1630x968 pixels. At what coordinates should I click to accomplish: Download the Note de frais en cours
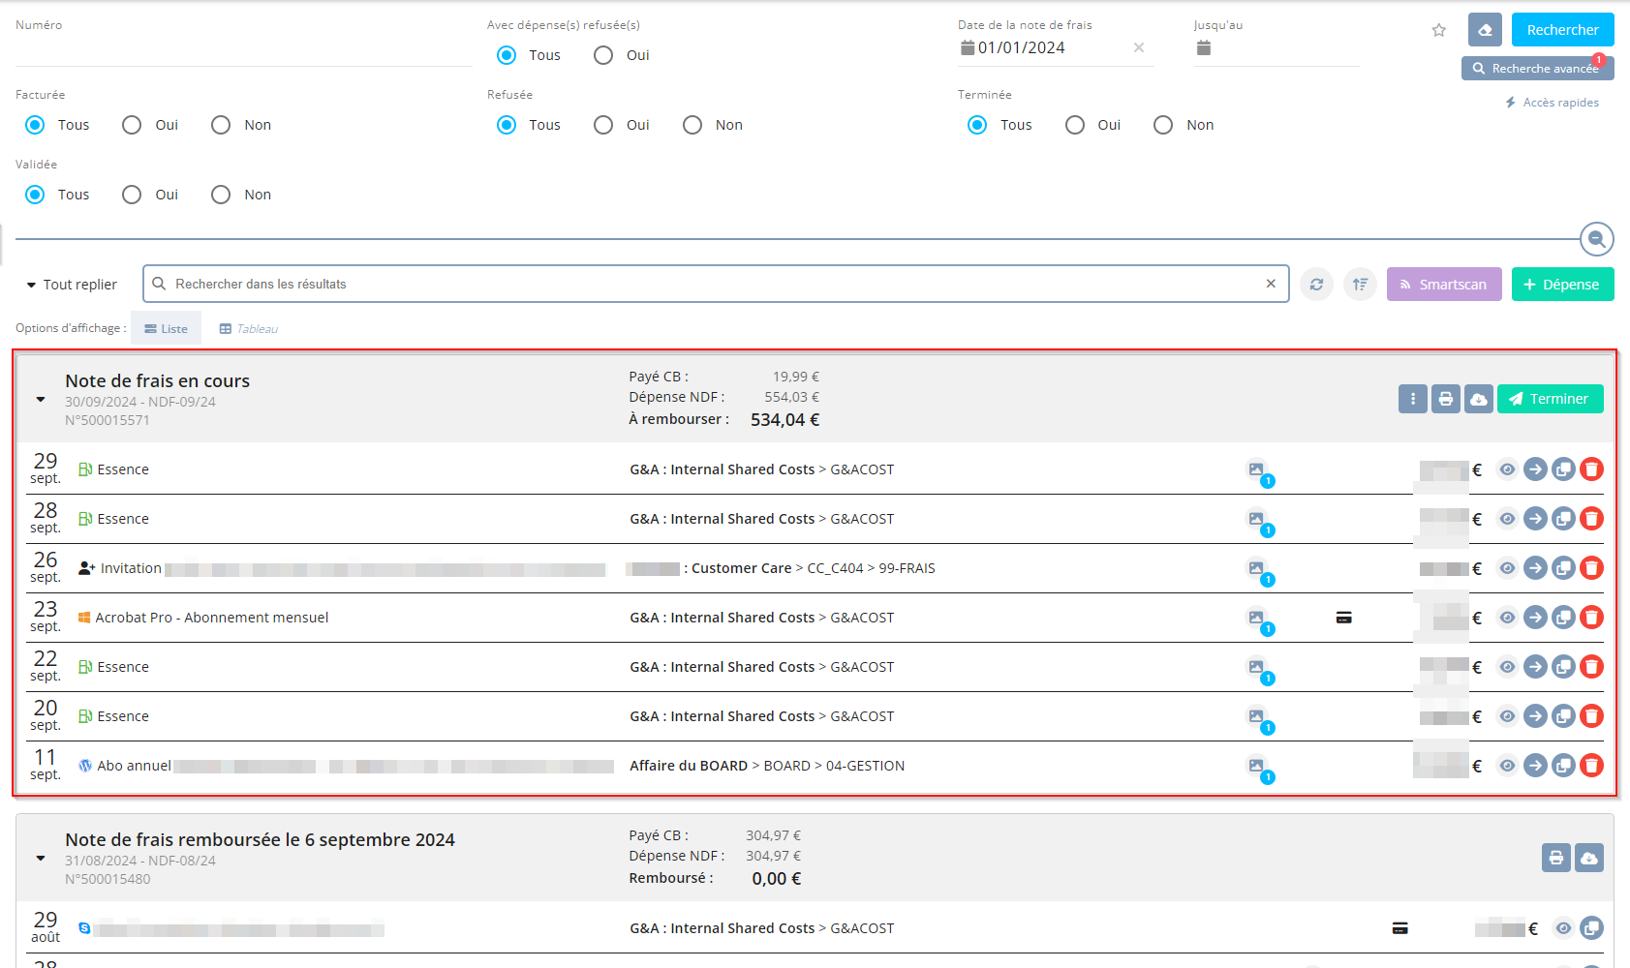pyautogui.click(x=1479, y=399)
